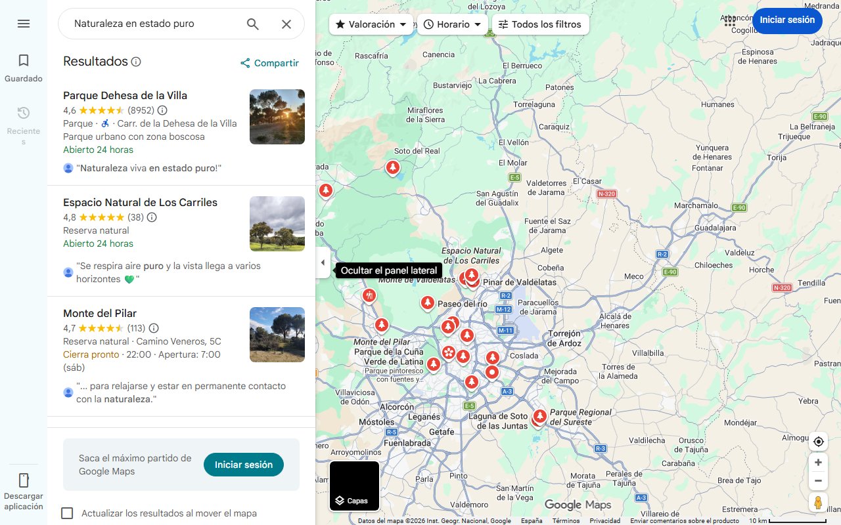Open 'Todos los filtros'
The width and height of the screenshot is (841, 525).
pos(542,24)
